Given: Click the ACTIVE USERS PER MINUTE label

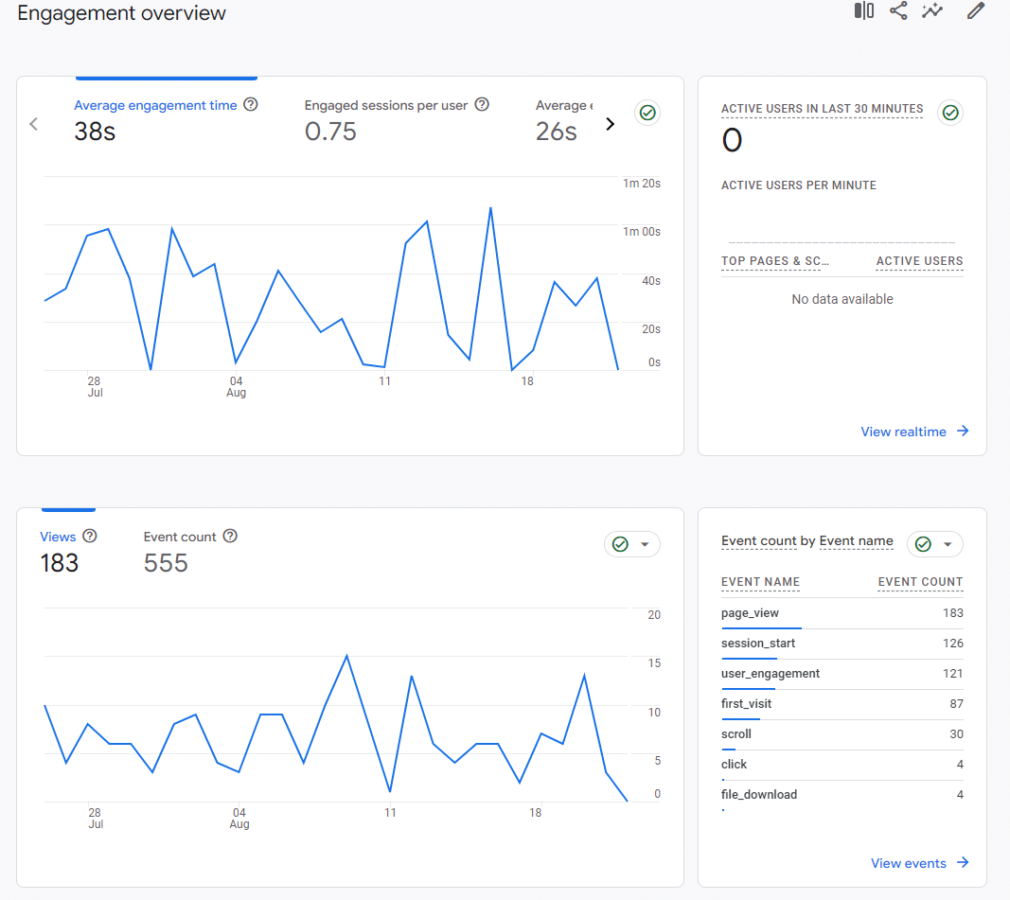Looking at the screenshot, I should point(799,185).
